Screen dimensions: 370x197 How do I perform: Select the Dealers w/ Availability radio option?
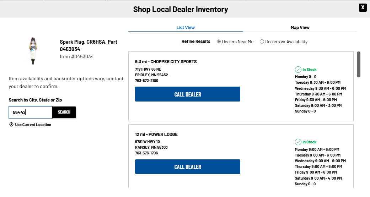click(x=262, y=42)
